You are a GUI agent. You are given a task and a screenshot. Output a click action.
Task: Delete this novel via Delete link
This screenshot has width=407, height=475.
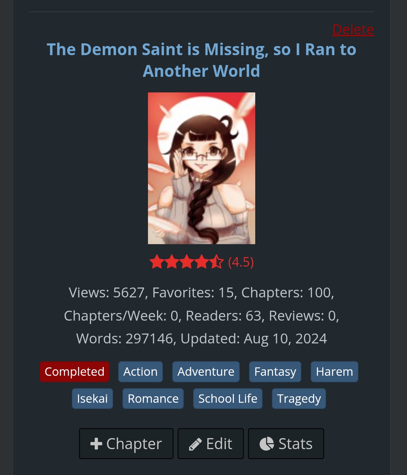[353, 30]
